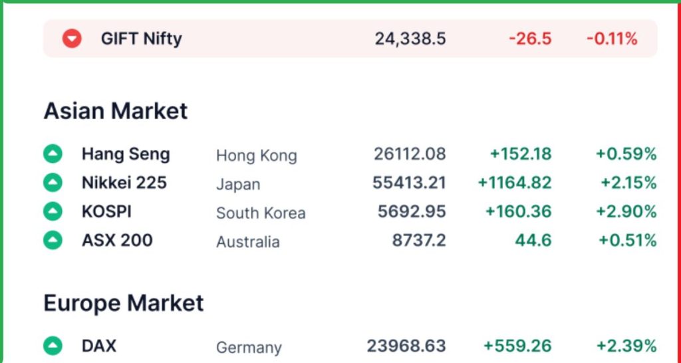The height and width of the screenshot is (363, 681).
Task: Open the Hang Seng index name
Action: click(126, 155)
